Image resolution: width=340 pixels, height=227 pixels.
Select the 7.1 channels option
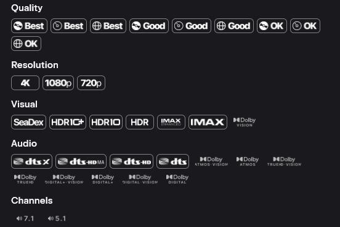click(x=25, y=218)
